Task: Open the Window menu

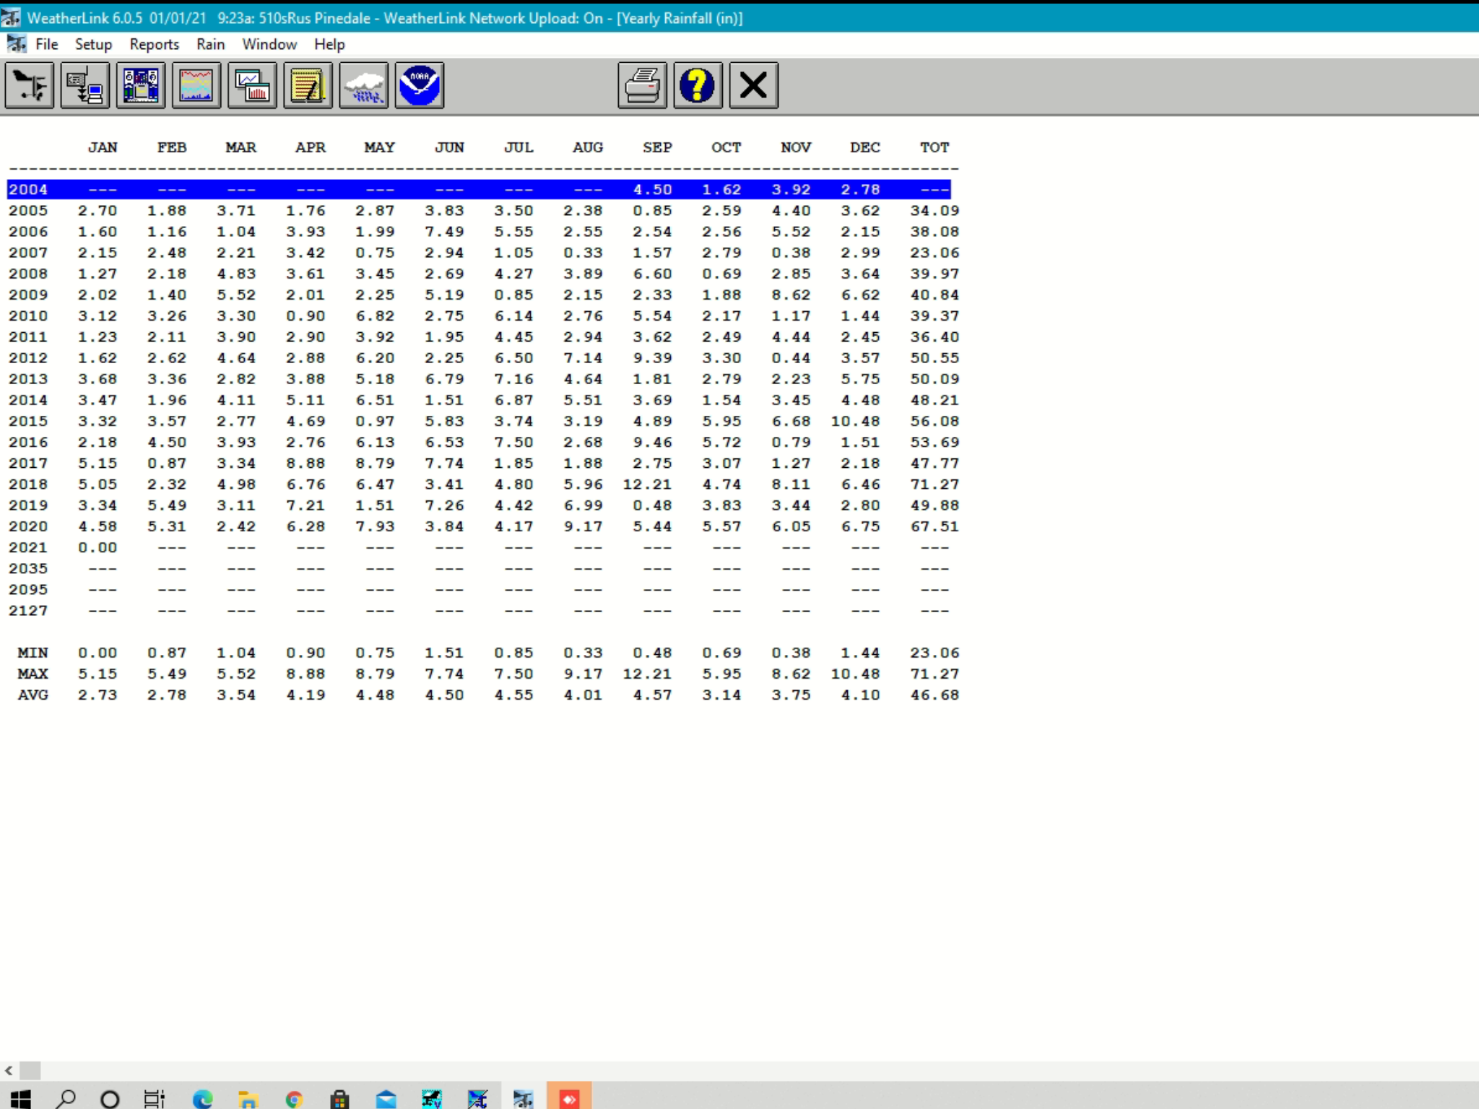Action: (269, 44)
